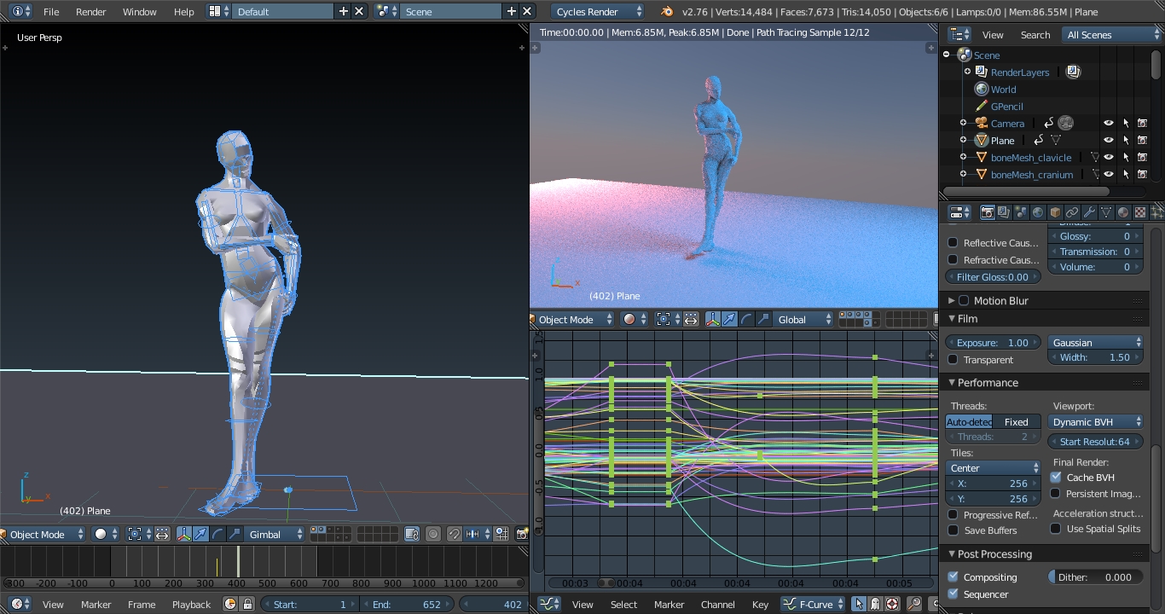Hide the Plane object in the Outliner

[1107, 140]
